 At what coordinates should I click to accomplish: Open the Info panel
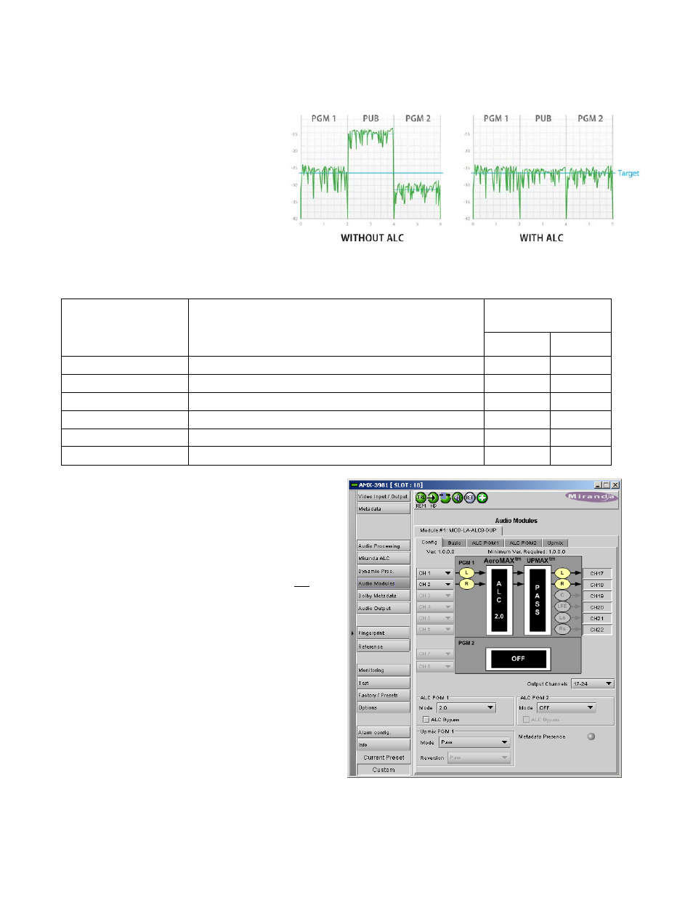coord(384,745)
